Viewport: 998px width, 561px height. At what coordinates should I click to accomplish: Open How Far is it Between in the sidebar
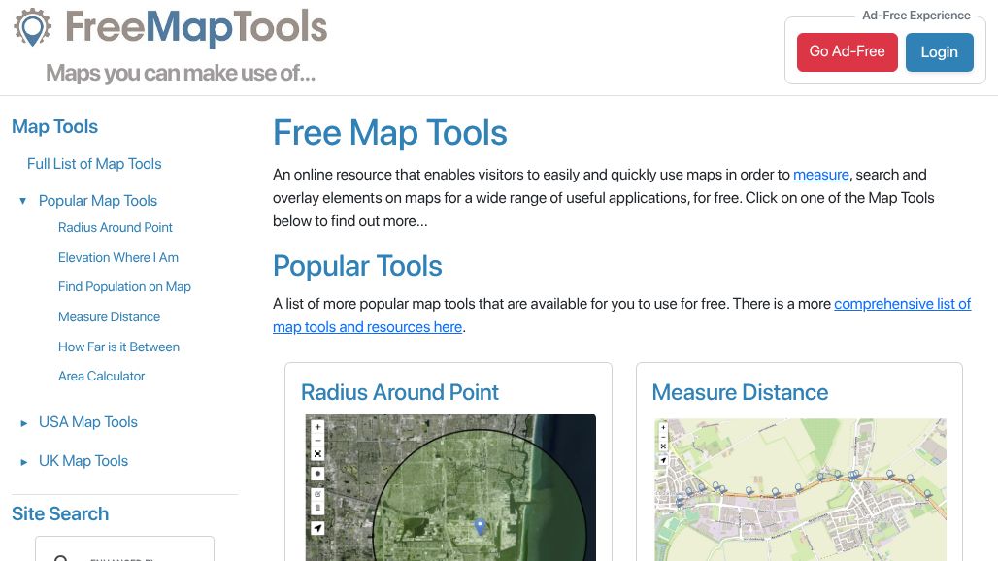point(118,346)
